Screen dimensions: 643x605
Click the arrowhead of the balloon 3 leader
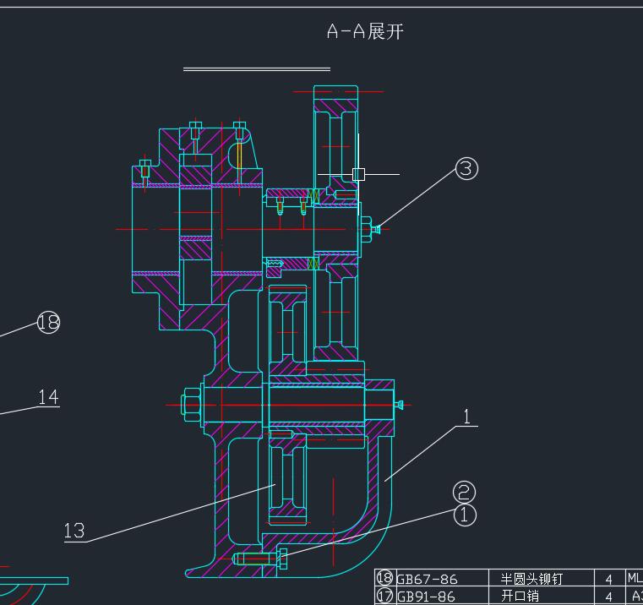379,227
